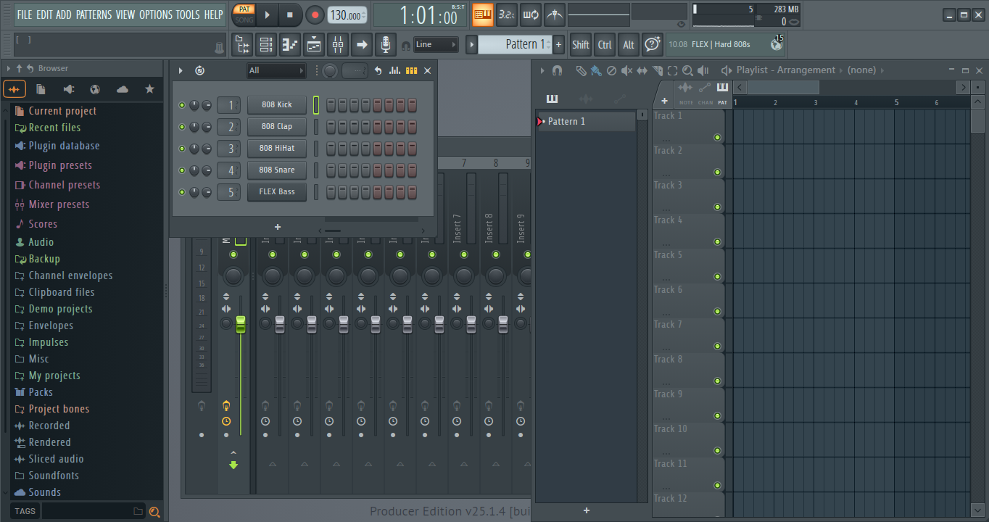Click the 808 Snare channel button
Viewport: 989px width, 522px height.
tap(277, 170)
